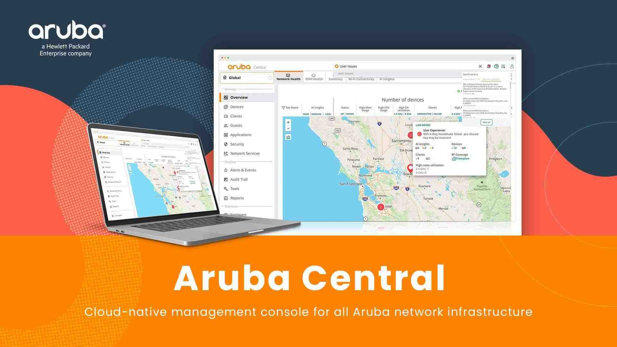Image resolution: width=617 pixels, height=347 pixels.
Task: Click the Audit Trail icon
Action: point(225,180)
